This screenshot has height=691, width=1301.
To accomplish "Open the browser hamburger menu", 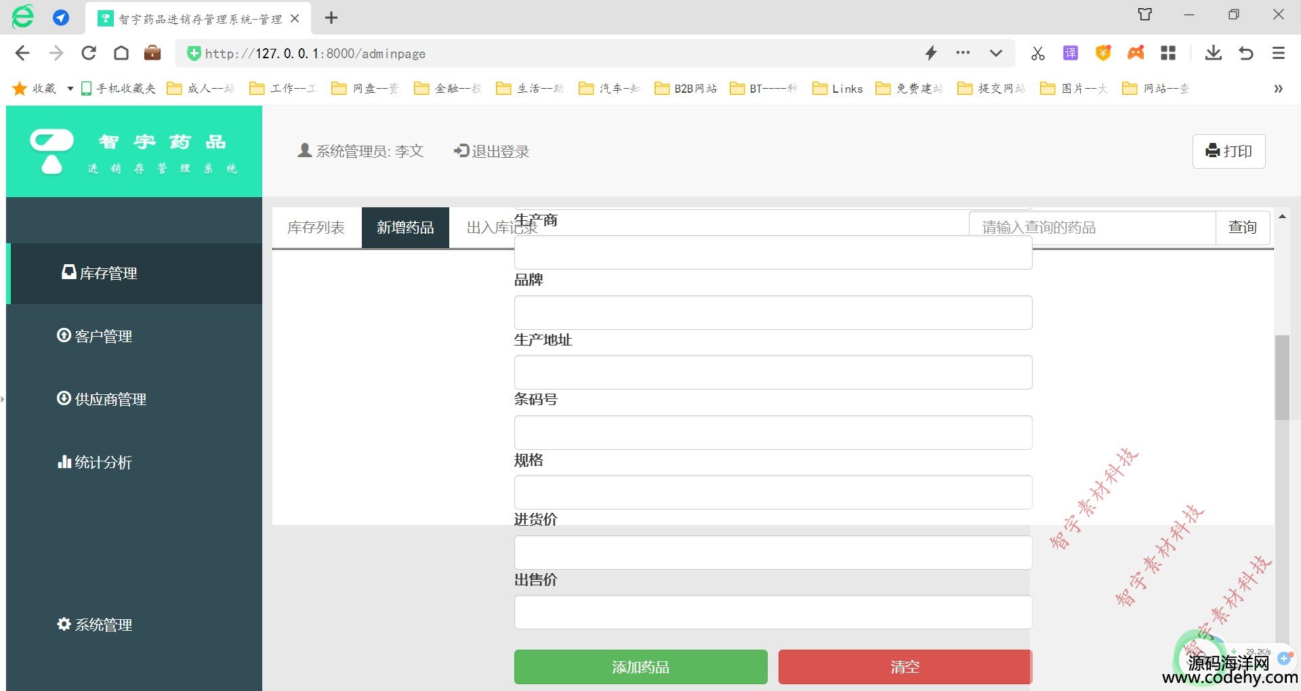I will point(1279,53).
